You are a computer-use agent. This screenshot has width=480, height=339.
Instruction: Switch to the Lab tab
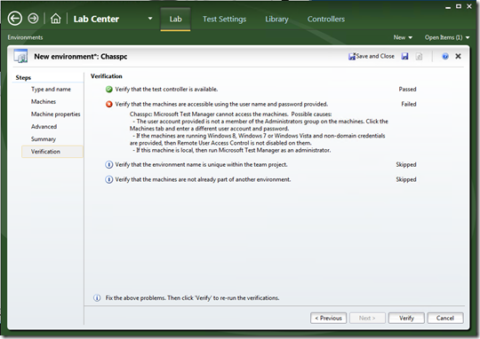[175, 20]
